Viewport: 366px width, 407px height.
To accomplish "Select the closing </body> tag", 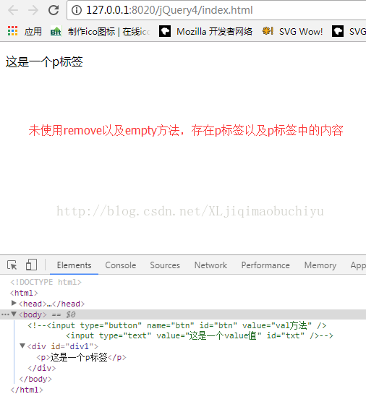I will [x=35, y=380].
